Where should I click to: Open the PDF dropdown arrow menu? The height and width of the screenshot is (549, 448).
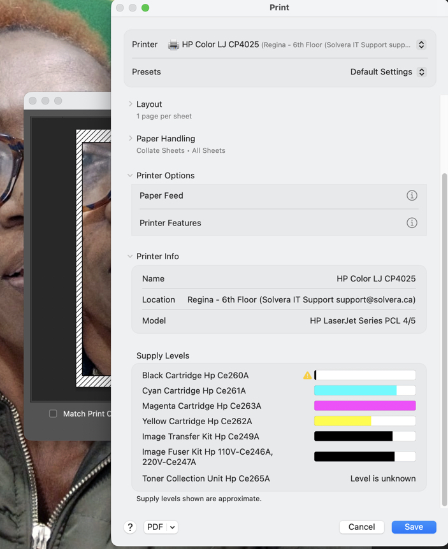[x=172, y=527]
